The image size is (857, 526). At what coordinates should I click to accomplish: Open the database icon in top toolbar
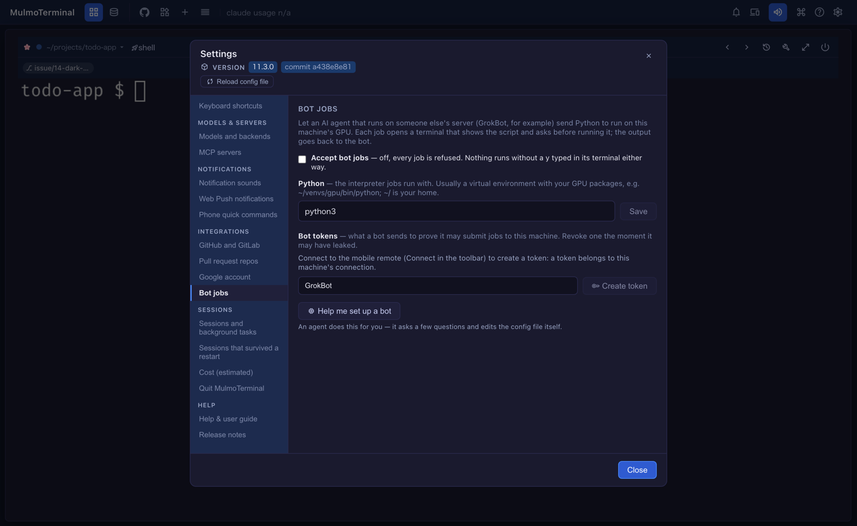click(x=114, y=12)
